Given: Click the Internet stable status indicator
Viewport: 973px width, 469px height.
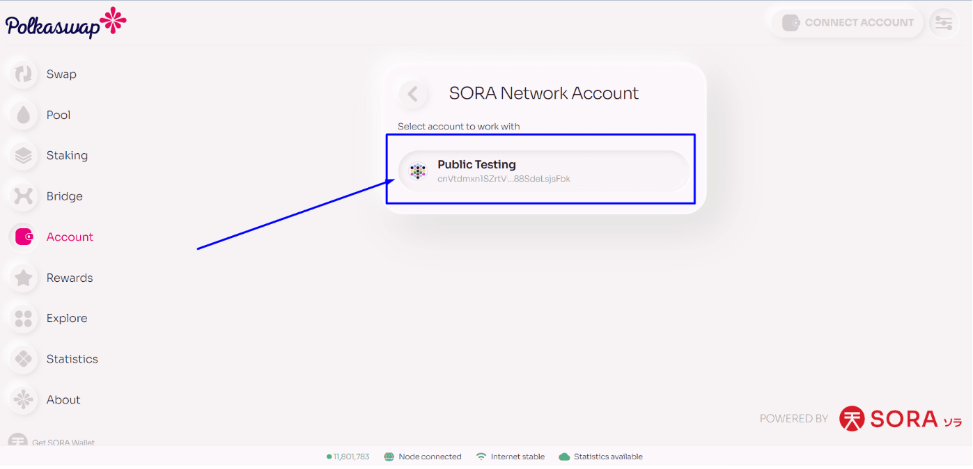Looking at the screenshot, I should click(511, 457).
